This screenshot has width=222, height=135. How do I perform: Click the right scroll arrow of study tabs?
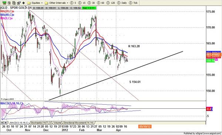click(x=6, y=122)
